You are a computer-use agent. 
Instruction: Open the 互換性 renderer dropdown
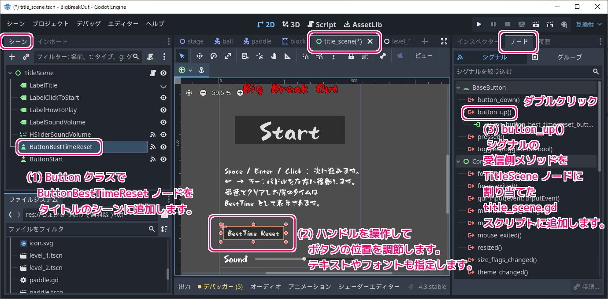(x=589, y=25)
